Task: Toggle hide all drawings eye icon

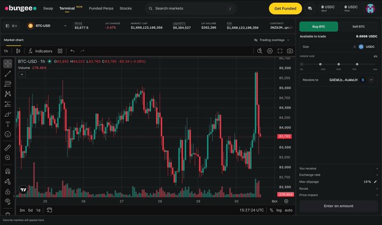Action: pos(8,201)
